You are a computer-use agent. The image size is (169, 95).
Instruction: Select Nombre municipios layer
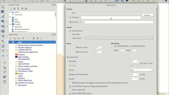(26, 83)
